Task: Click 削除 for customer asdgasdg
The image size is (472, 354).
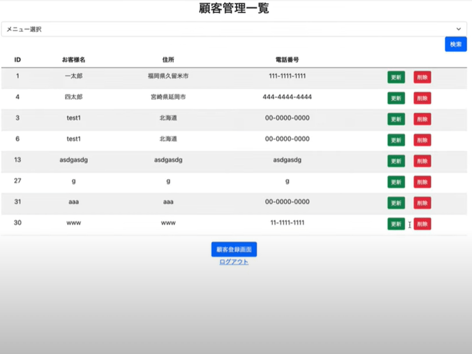Action: (x=422, y=161)
